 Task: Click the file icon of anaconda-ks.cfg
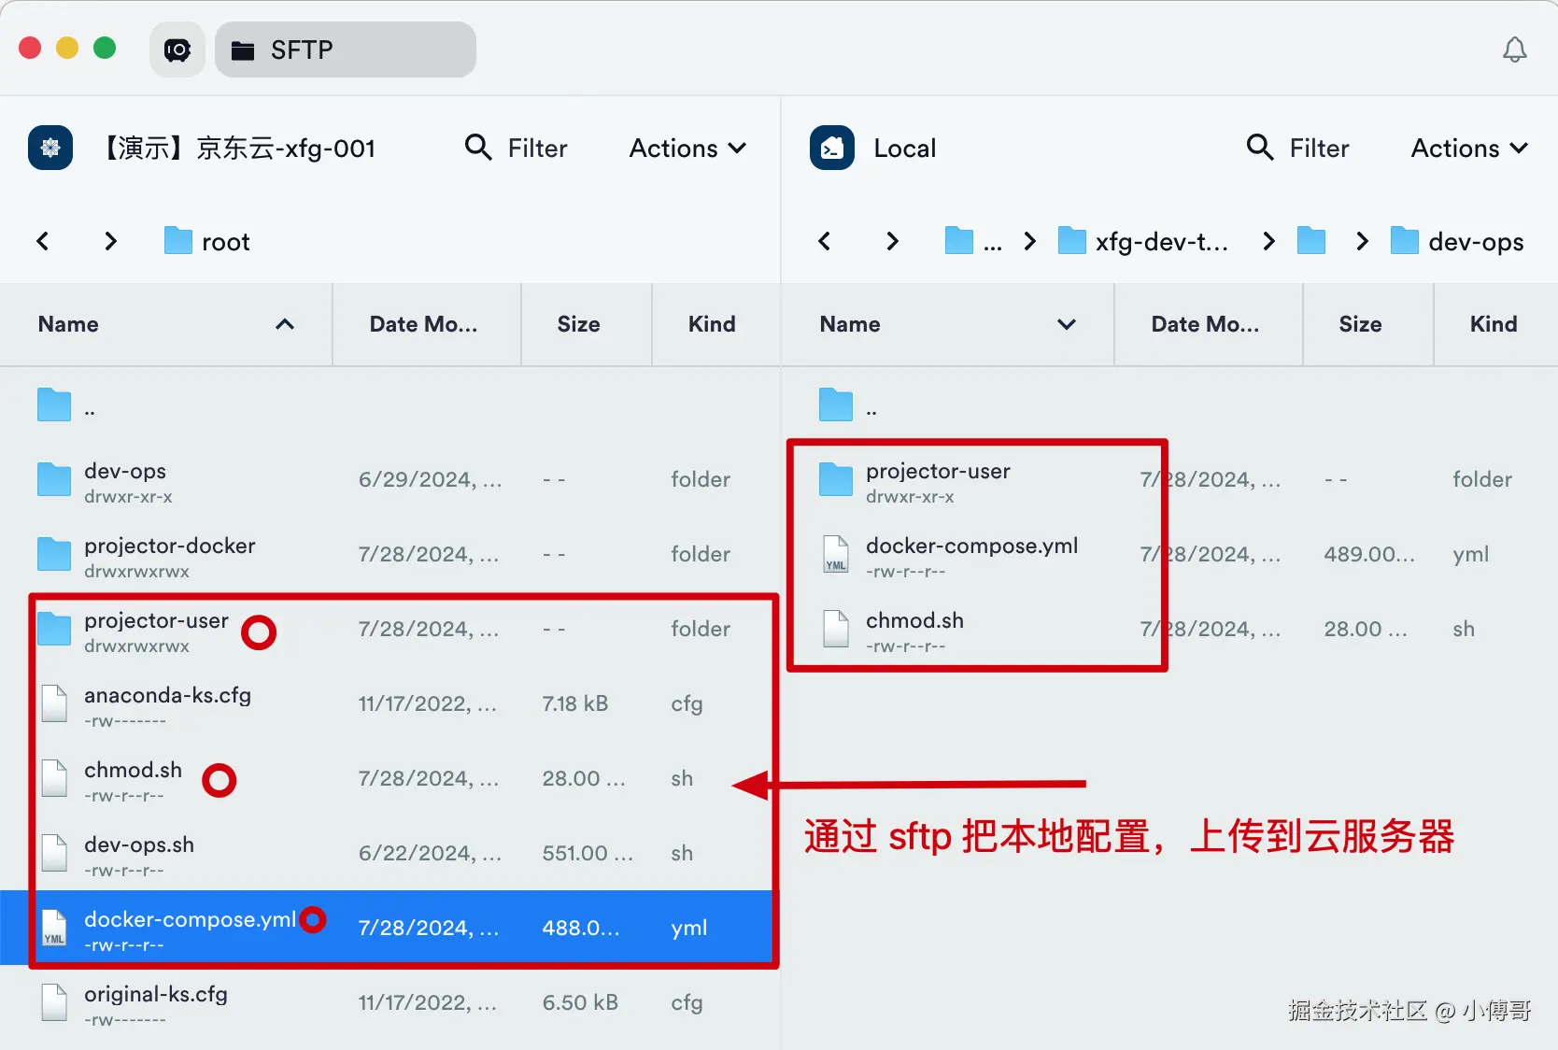[54, 703]
